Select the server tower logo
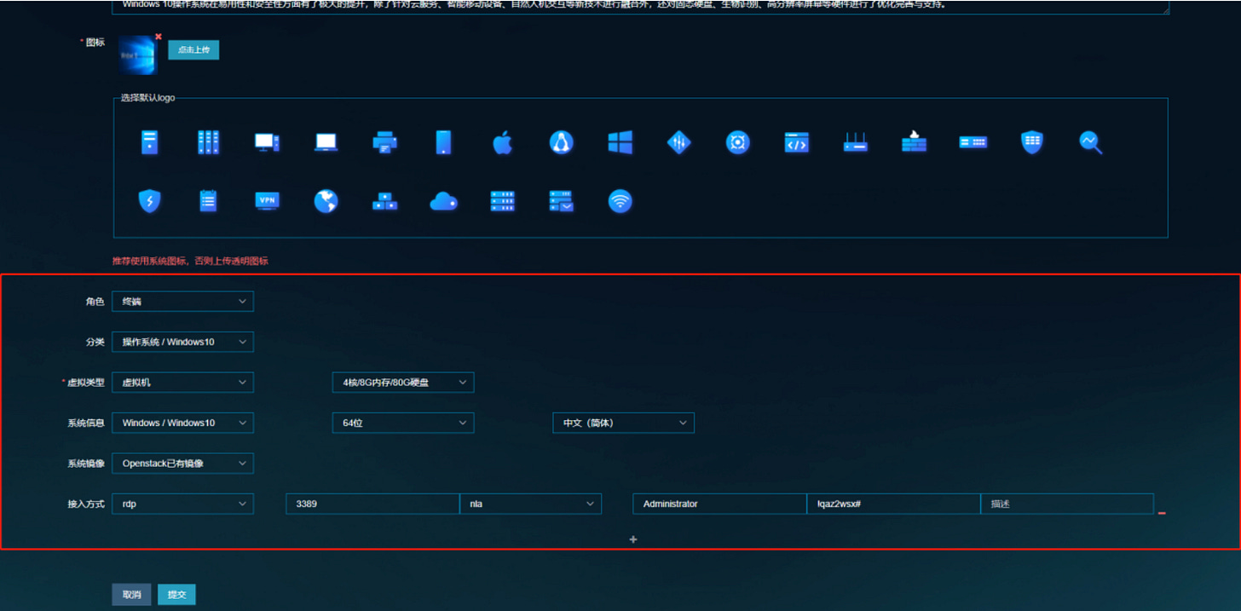The width and height of the screenshot is (1241, 611). pos(150,142)
